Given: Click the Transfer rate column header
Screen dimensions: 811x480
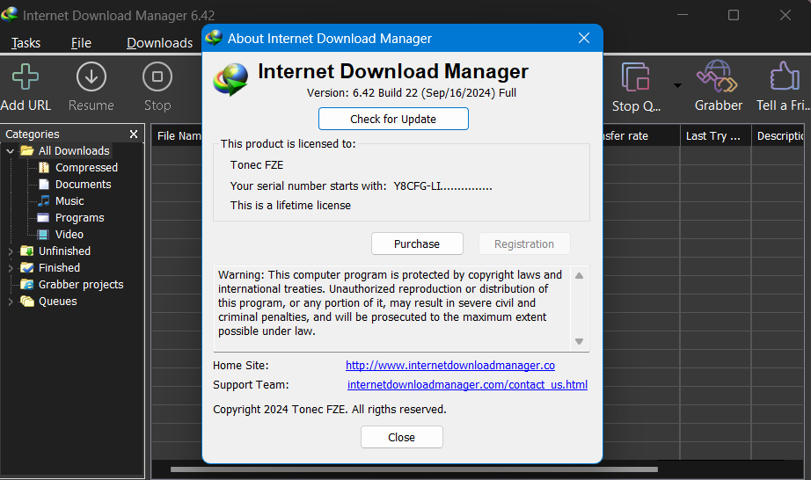Looking at the screenshot, I should [x=641, y=136].
